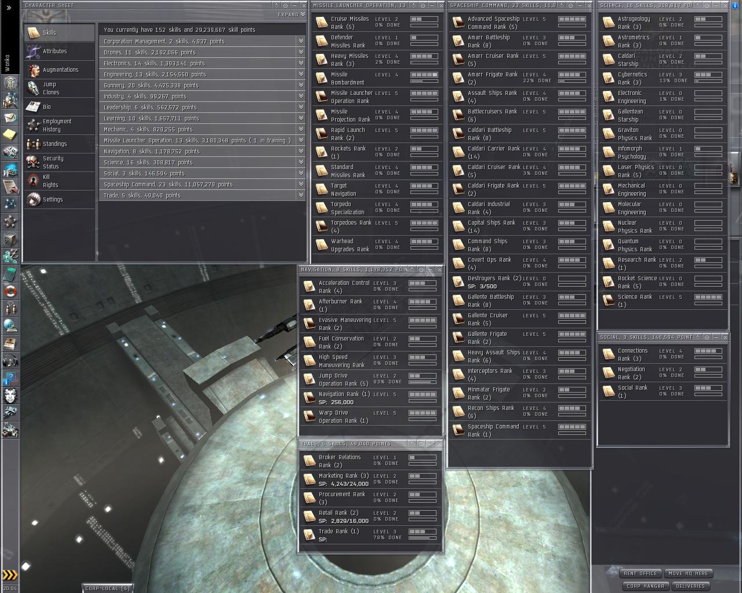This screenshot has width=742, height=593.
Task: Click the Laser Physics skill book icon
Action: click(609, 171)
